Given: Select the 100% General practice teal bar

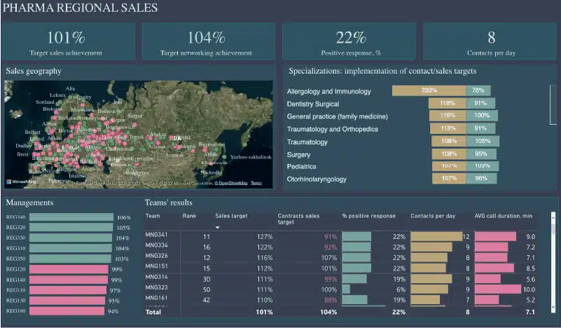Looking at the screenshot, I should click(x=482, y=116).
